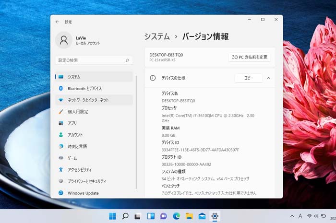Viewport: 336px width, 223px height.
Task: Click the shield icon for プライバシーとセキュリティ
Action: coord(61,181)
